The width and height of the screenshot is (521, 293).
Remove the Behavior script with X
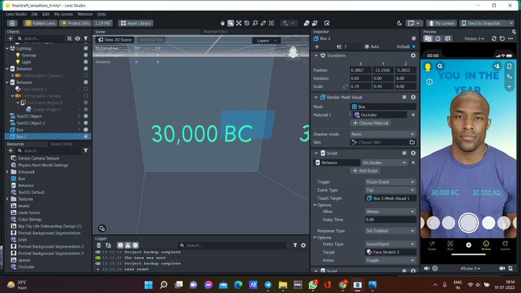[413, 162]
